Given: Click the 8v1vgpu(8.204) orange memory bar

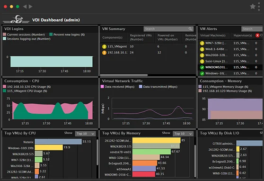Looking at the screenshot, I should tap(145, 163).
